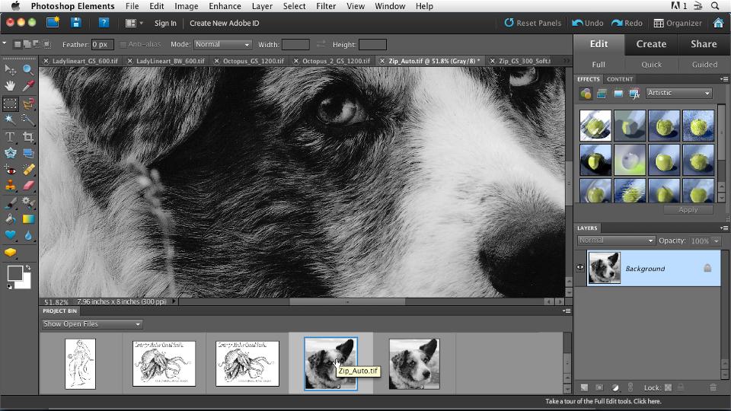731x411 pixels.
Task: Open Project Bin panel options menu
Action: click(567, 311)
